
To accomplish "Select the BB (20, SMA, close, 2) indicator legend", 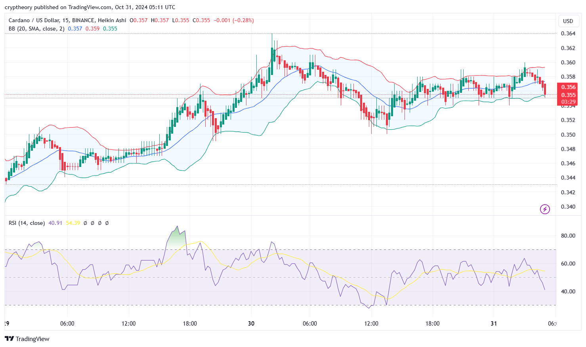I will pos(36,29).
